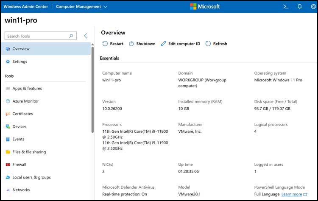Screen dimensions: 318x201
Task: Click the VMware20,1 model value
Action: click(190, 194)
